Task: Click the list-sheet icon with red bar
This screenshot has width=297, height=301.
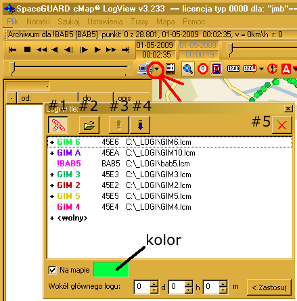Action: coord(170,68)
